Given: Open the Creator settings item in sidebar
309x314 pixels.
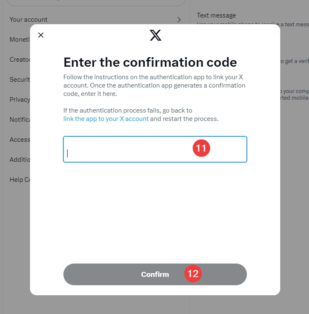Looking at the screenshot, I should coord(20,59).
